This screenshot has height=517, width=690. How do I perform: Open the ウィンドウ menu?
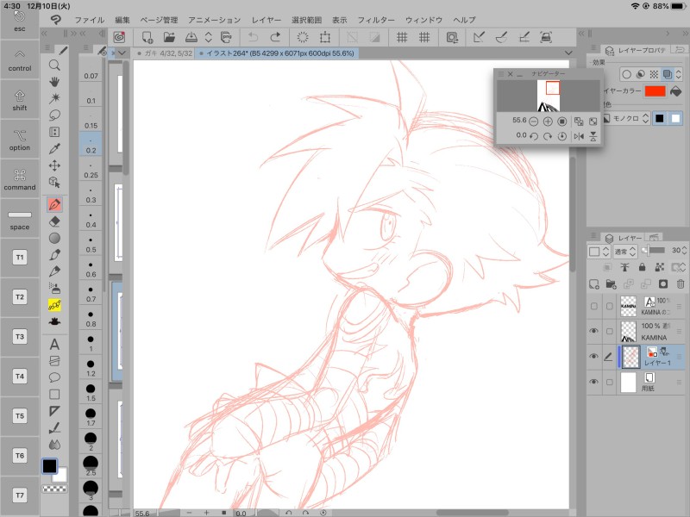point(423,20)
